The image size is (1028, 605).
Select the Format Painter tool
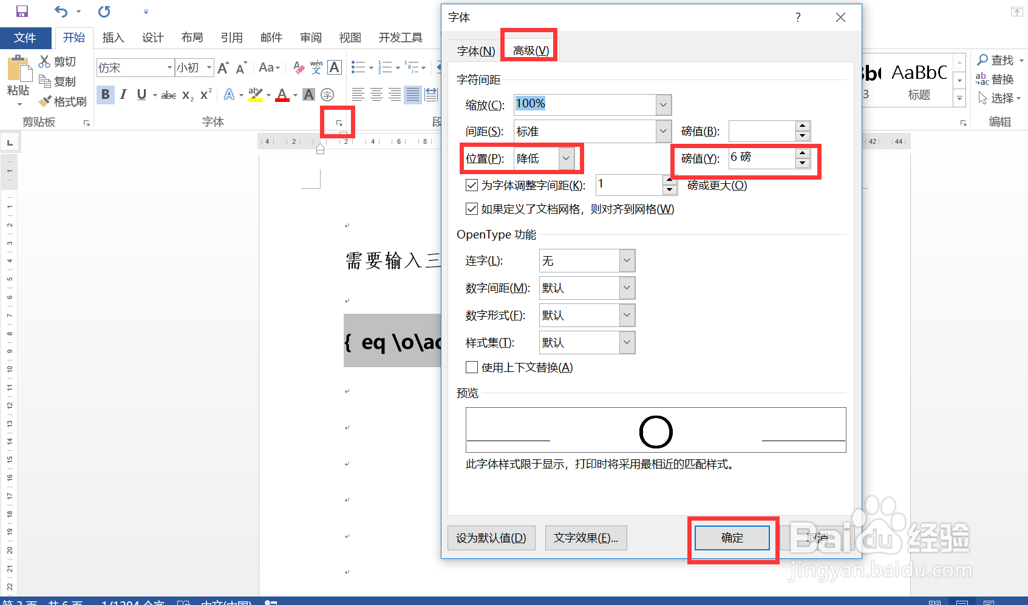tap(63, 101)
